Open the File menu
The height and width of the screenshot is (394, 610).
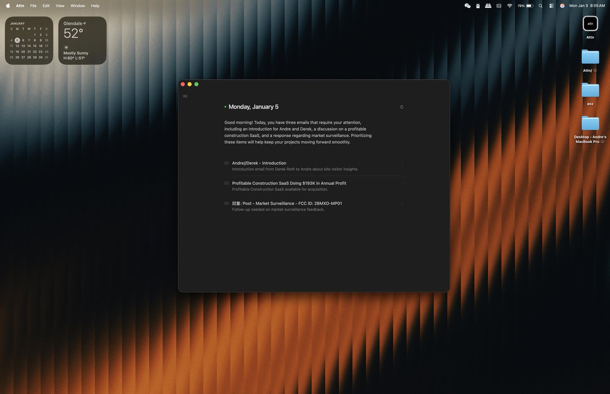[x=33, y=6]
